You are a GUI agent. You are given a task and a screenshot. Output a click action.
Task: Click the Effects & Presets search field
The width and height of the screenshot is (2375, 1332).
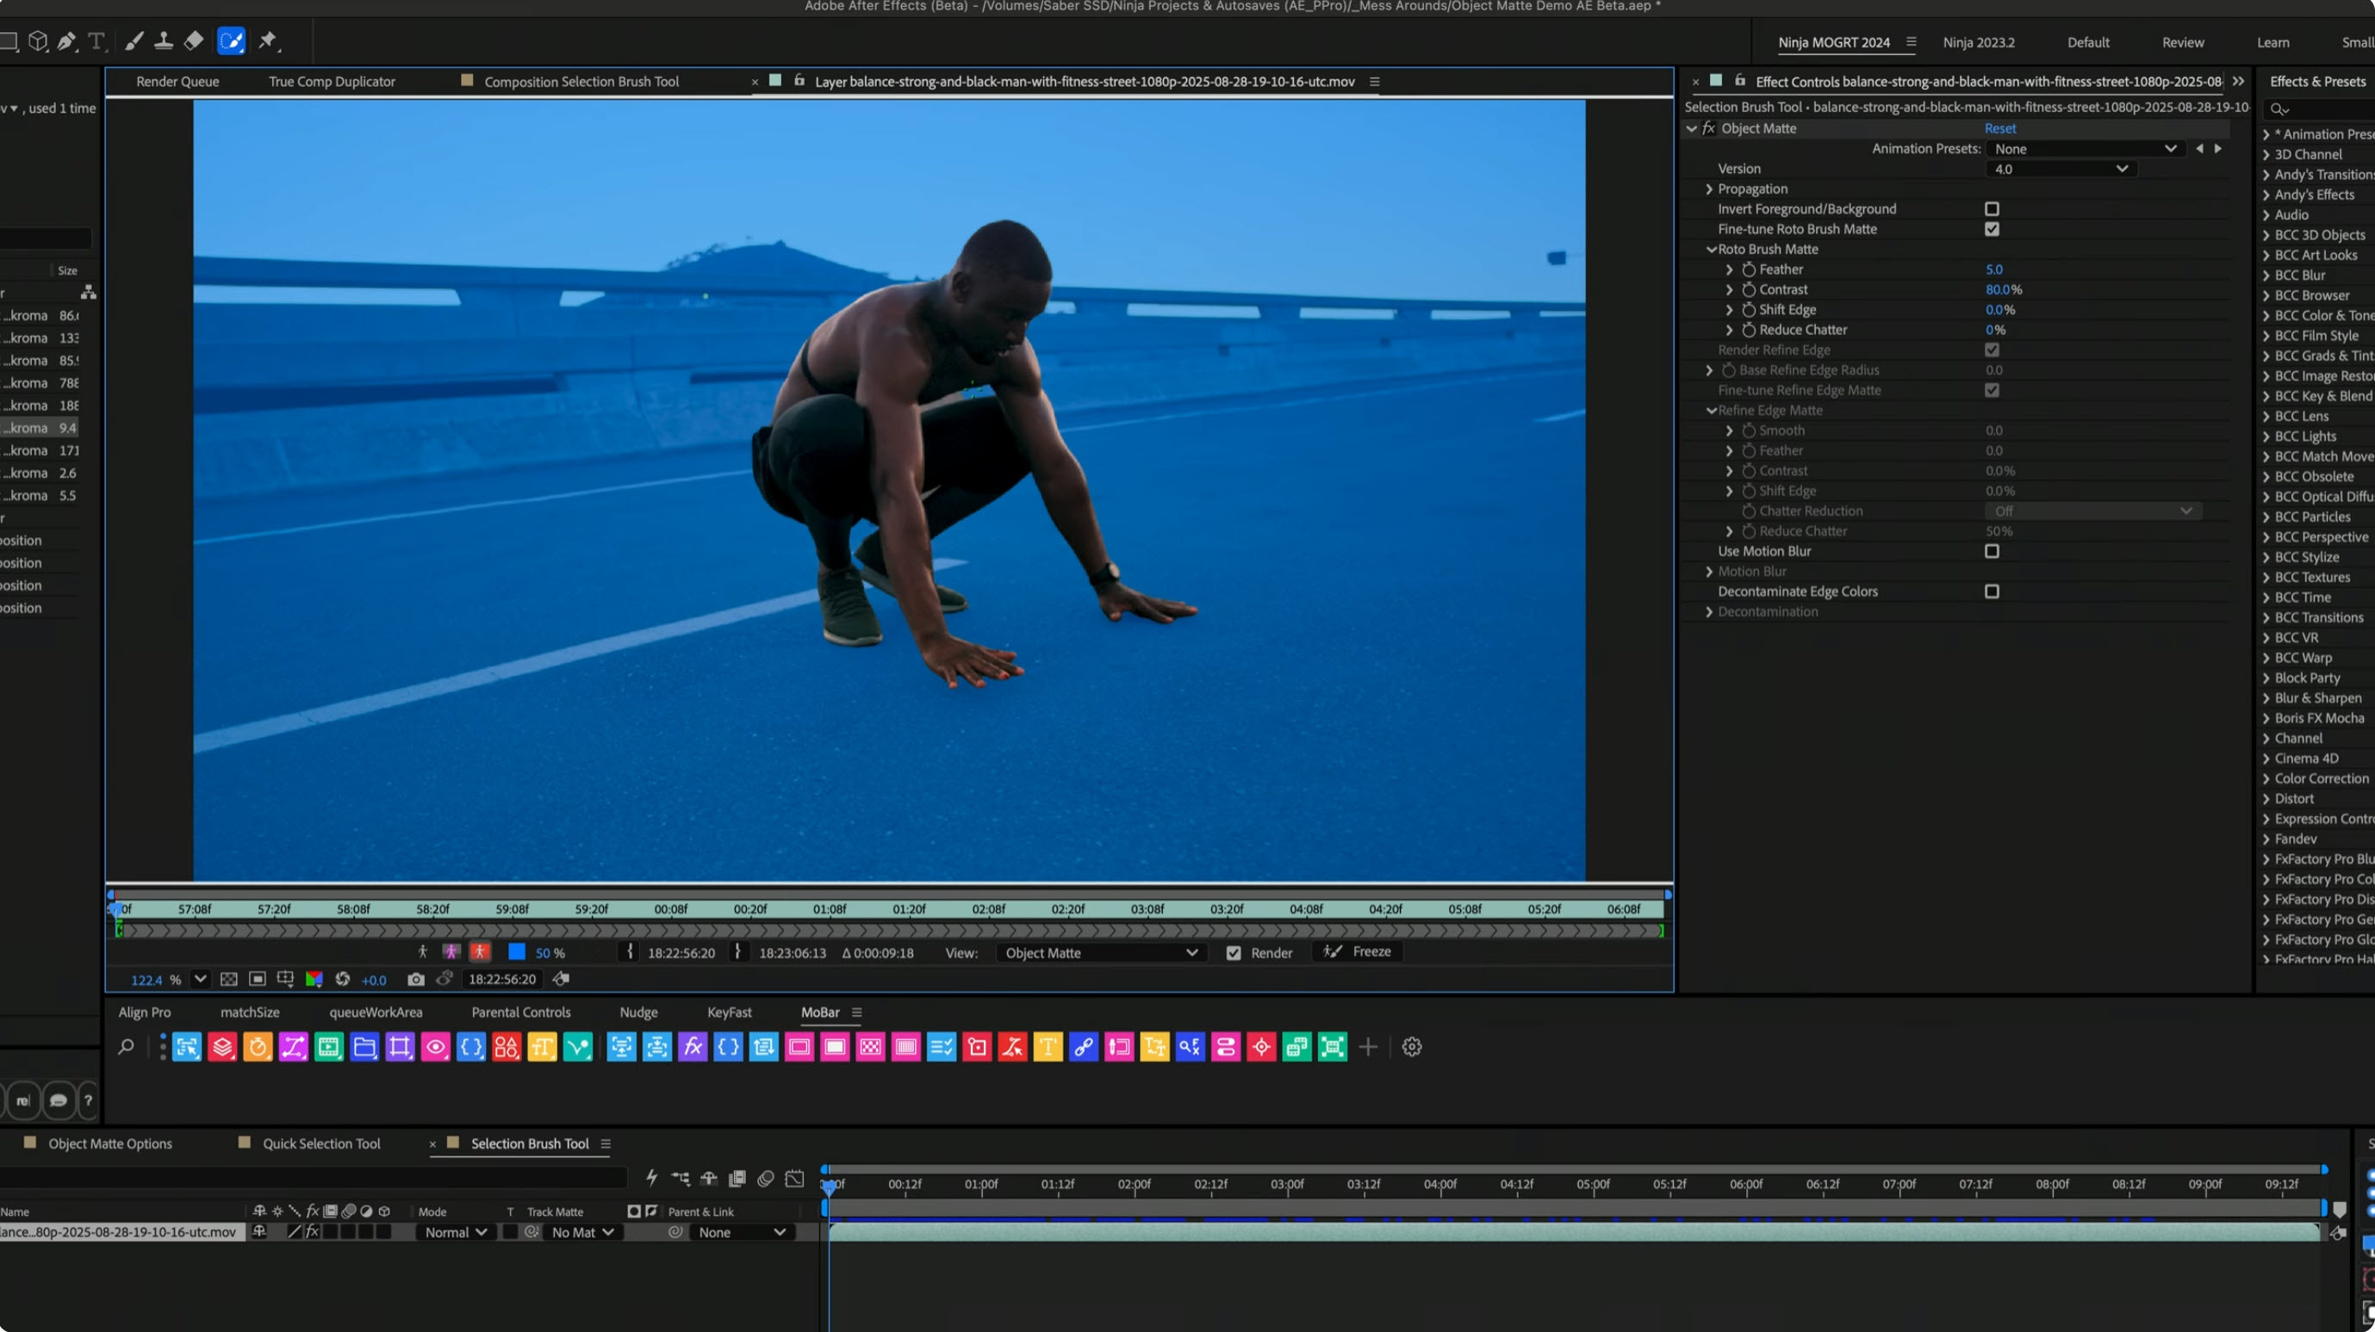(x=2323, y=108)
